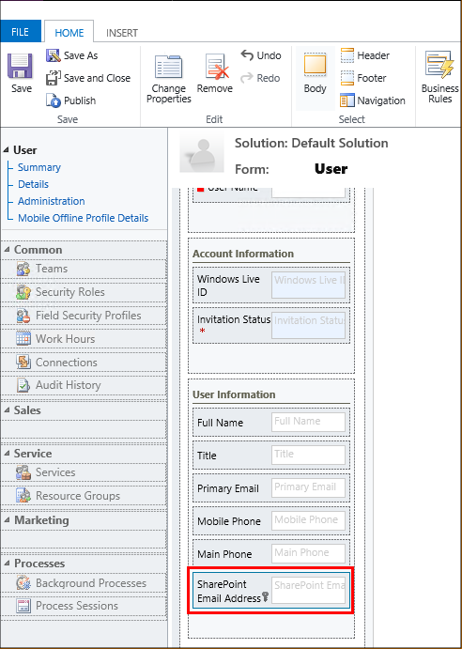Click the Services icon
This screenshot has width=462, height=649.
23,472
